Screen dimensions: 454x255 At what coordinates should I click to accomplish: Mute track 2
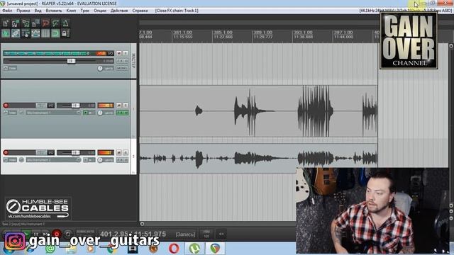(x=118, y=152)
